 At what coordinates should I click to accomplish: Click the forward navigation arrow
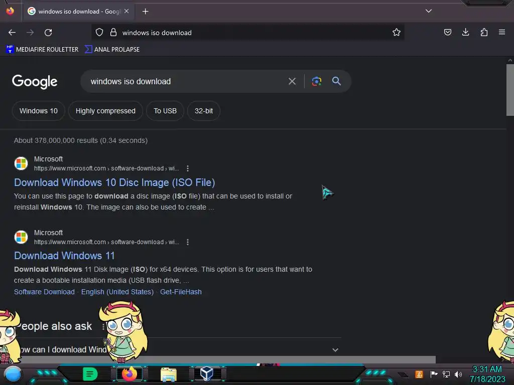[x=30, y=33]
